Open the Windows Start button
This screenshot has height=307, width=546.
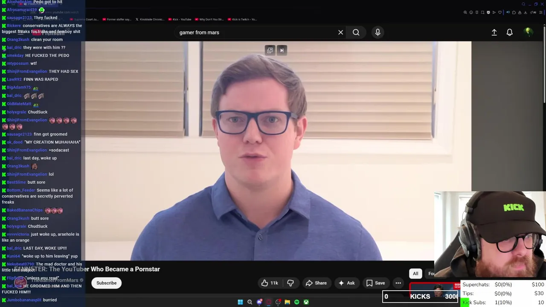click(x=240, y=302)
